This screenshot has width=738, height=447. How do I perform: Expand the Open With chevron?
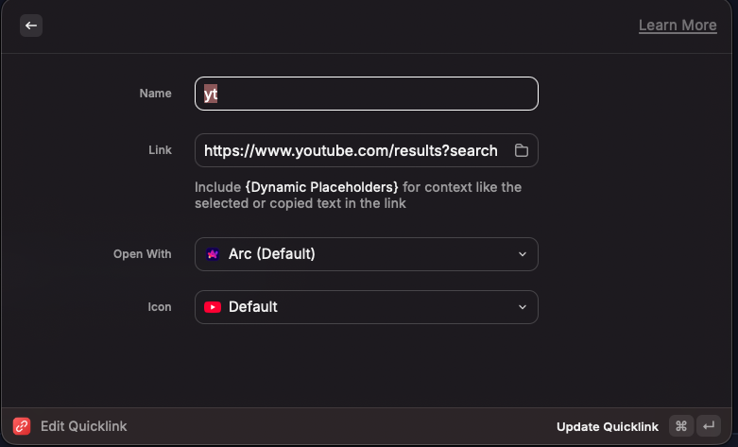click(523, 254)
